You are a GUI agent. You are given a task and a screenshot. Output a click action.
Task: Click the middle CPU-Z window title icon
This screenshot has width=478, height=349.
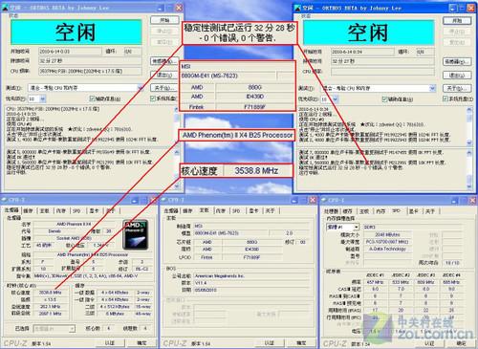(163, 200)
